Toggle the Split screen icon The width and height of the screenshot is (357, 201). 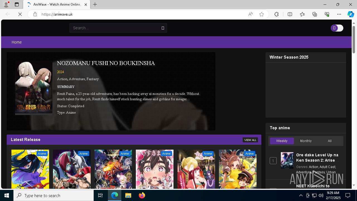coord(290,14)
